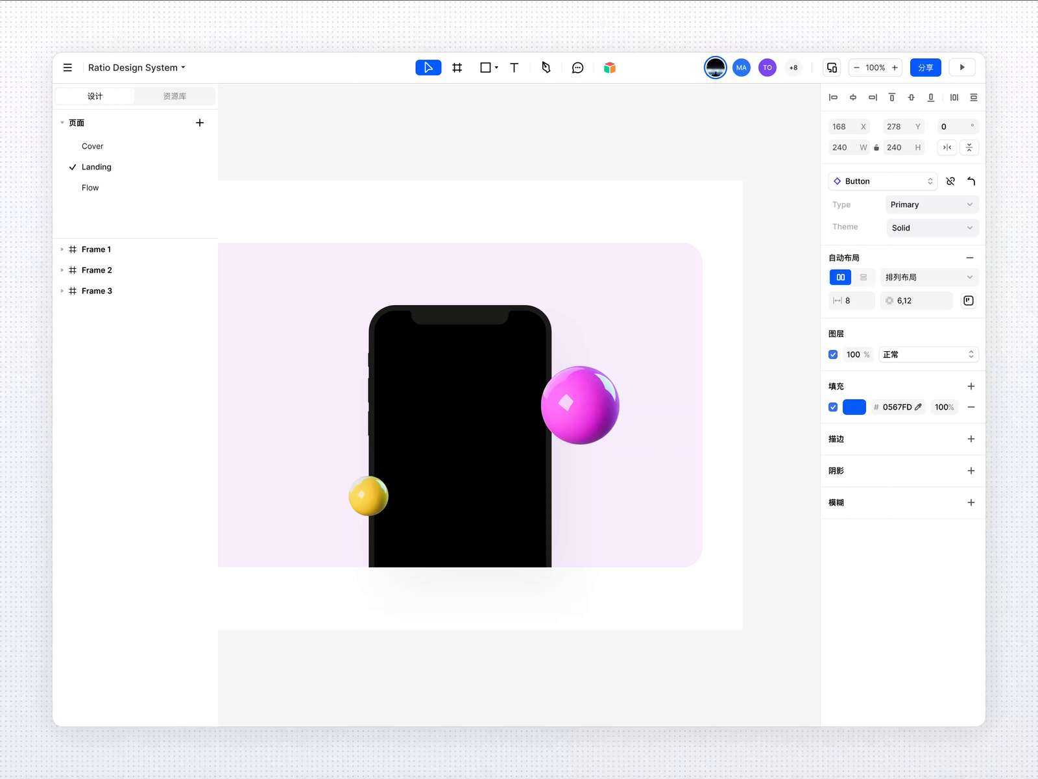Toggle the fill visibility checkbox
Image resolution: width=1038 pixels, height=779 pixels.
tap(833, 407)
